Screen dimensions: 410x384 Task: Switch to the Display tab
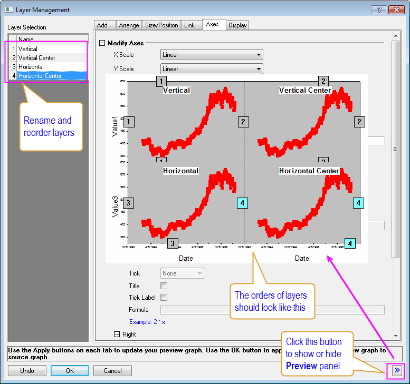point(237,25)
